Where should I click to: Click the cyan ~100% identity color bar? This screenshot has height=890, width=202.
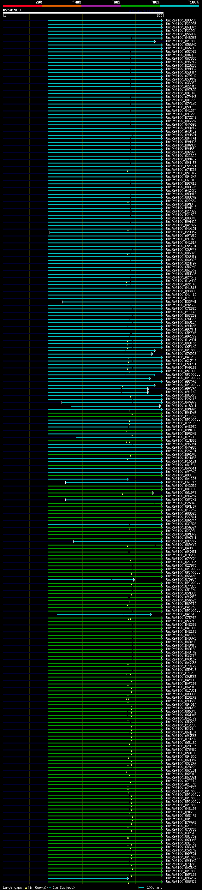[179, 6]
